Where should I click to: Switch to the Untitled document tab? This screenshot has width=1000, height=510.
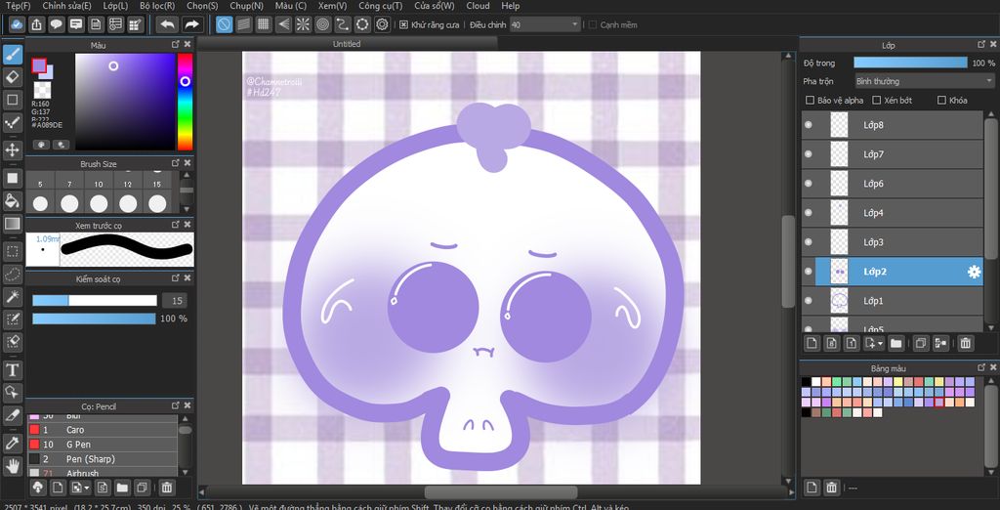point(347,44)
